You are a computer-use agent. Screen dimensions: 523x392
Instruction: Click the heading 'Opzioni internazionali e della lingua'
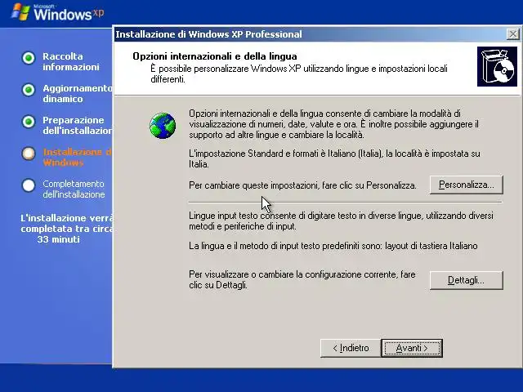tap(214, 56)
